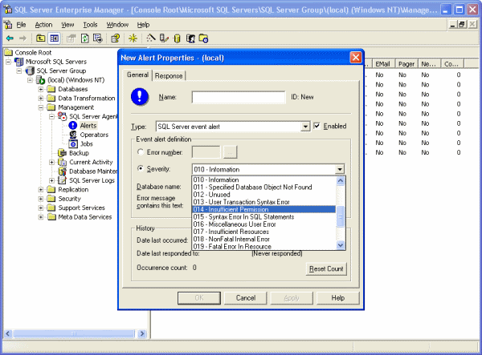Open the Help properties toolbar icon
482x355 pixels.
(116, 38)
